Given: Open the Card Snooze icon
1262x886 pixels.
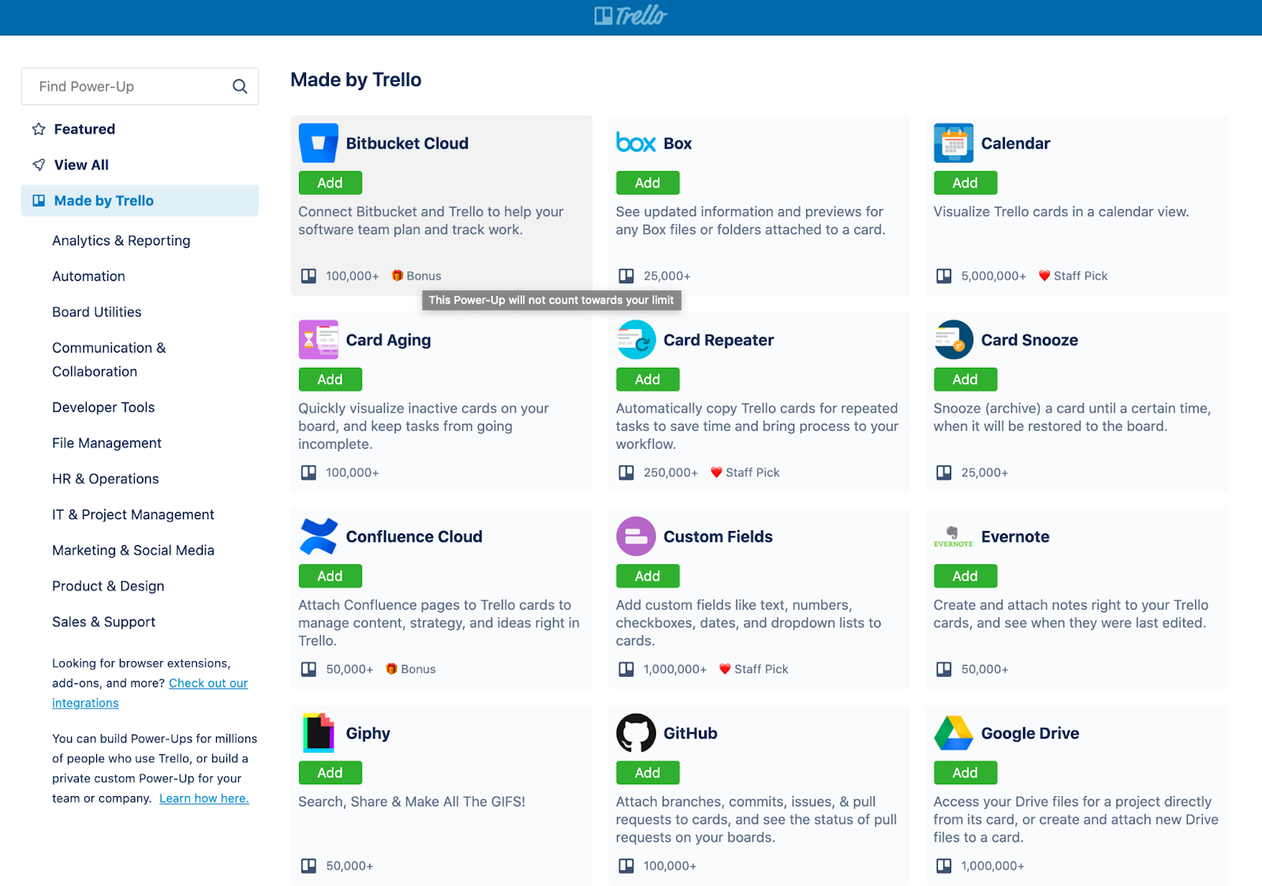Looking at the screenshot, I should [x=954, y=339].
